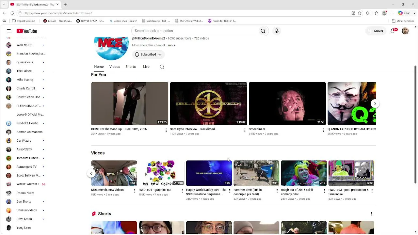
Task: Open the YouTube guide hamburger menu
Action: pyautogui.click(x=9, y=31)
